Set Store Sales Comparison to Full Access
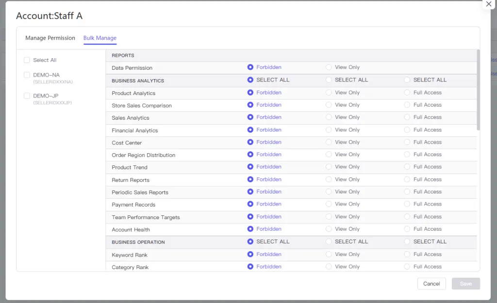497x303 pixels. pyautogui.click(x=407, y=105)
